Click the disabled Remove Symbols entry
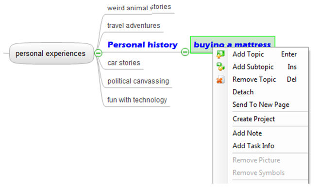 point(261,172)
